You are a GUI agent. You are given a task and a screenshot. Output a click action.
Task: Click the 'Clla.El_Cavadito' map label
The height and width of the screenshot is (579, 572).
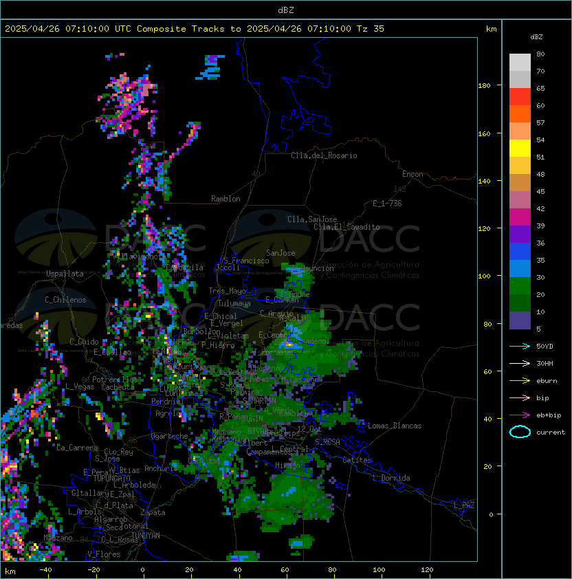[346, 227]
